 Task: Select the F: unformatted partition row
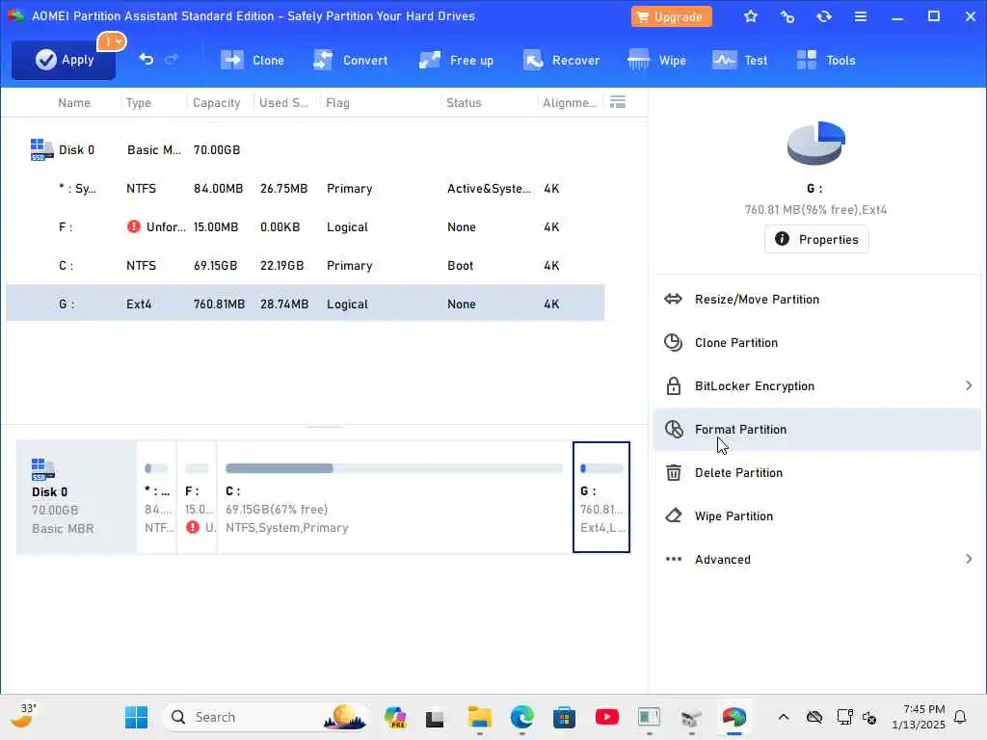(x=306, y=226)
